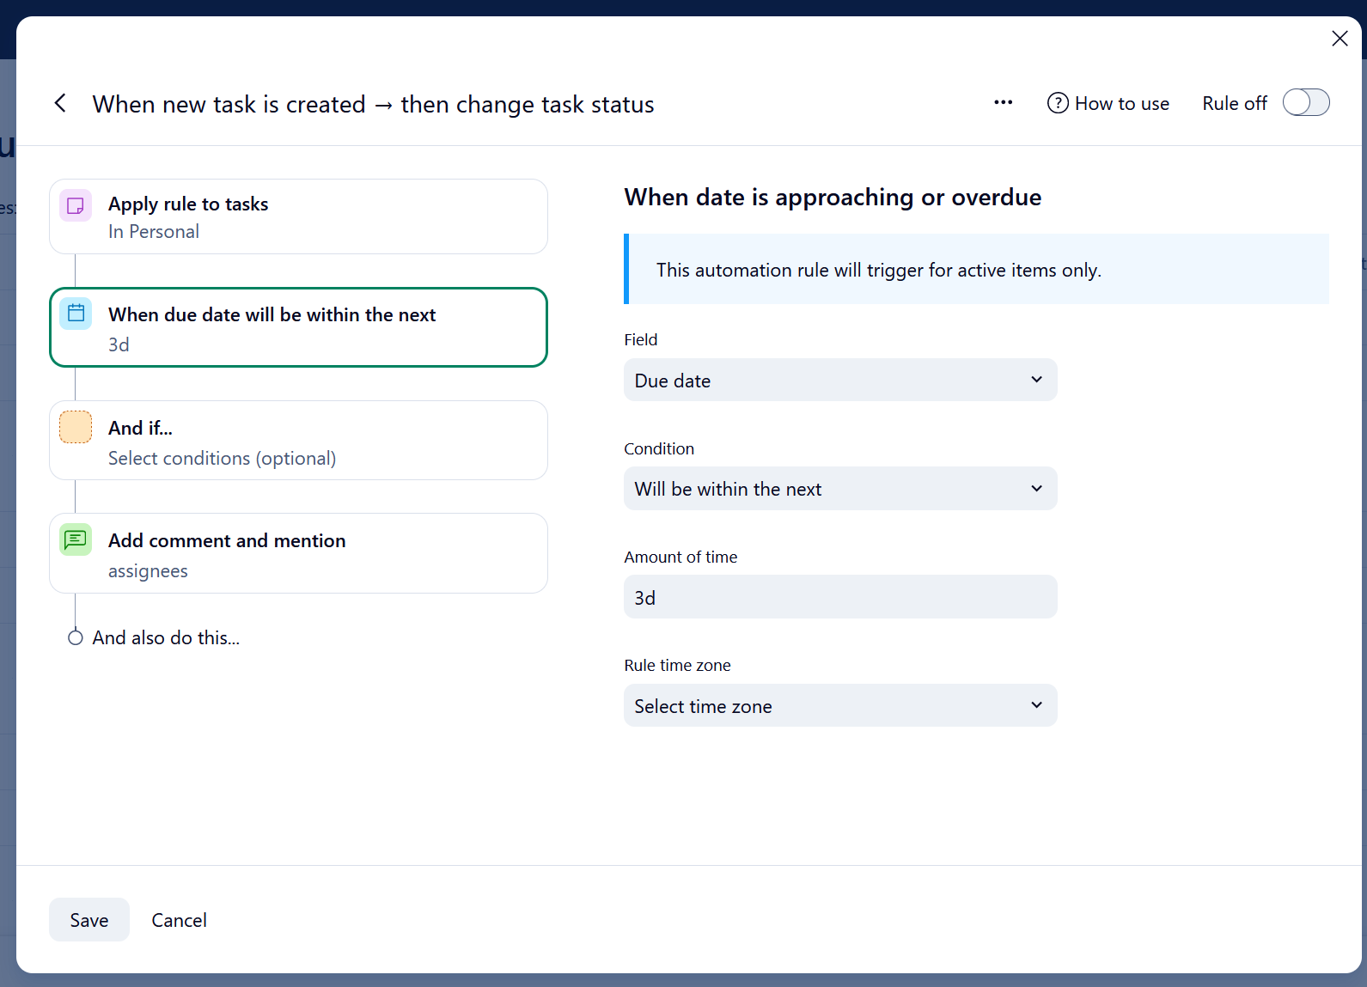Open the three-dot more options menu
This screenshot has width=1367, height=987.
tap(1003, 103)
